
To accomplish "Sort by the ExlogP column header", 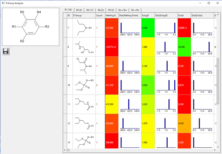I will pyautogui.click(x=148, y=16).
